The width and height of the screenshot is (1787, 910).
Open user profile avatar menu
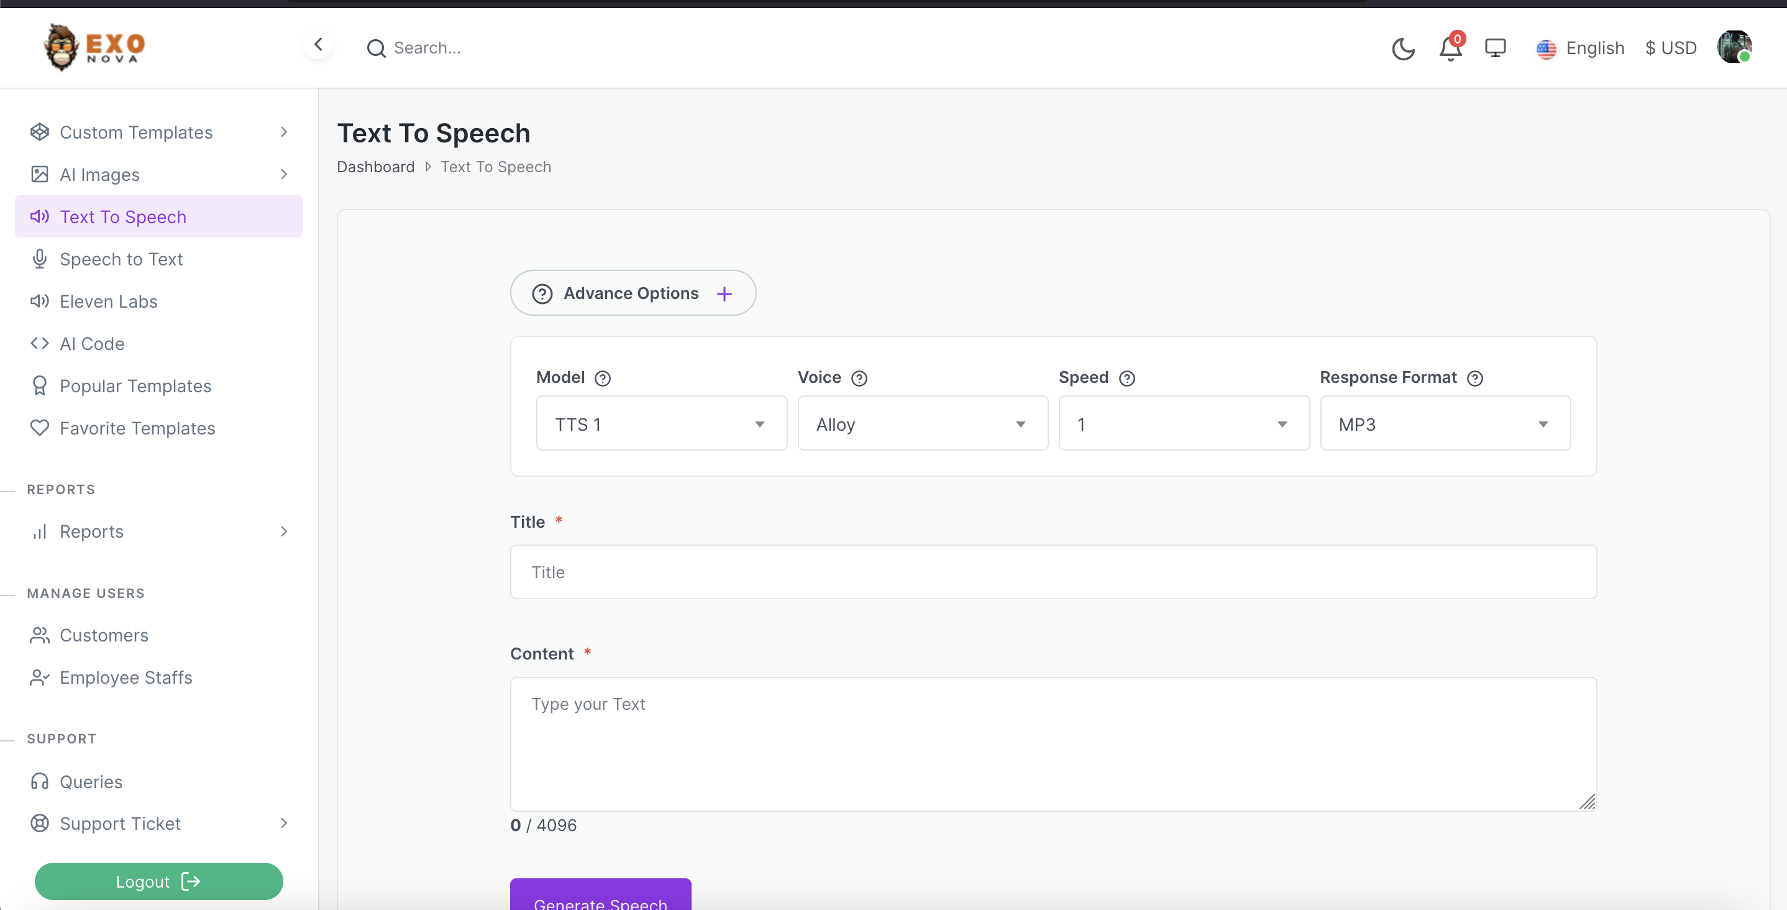pos(1734,47)
